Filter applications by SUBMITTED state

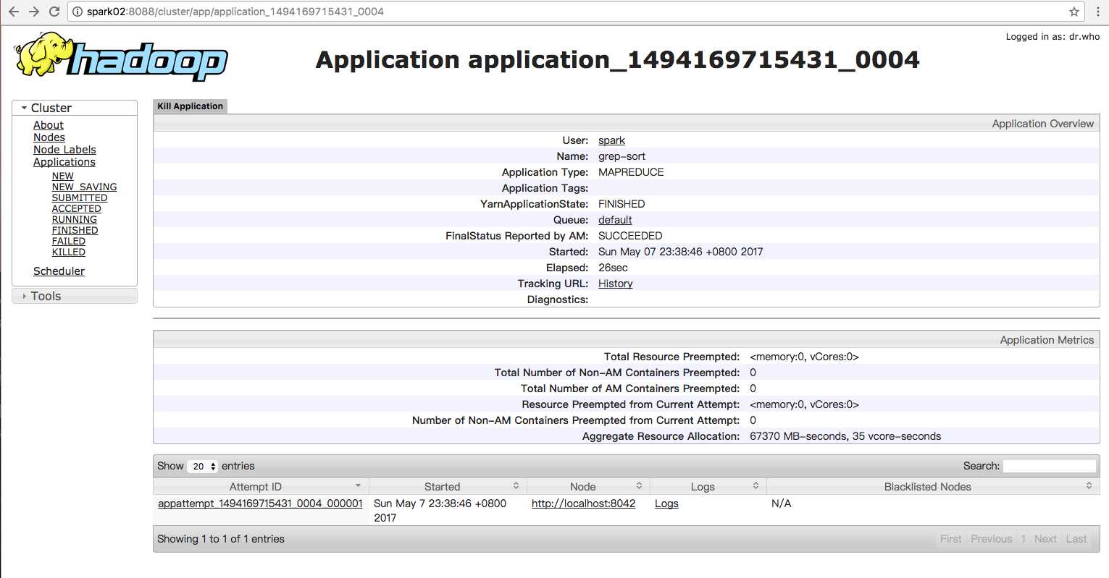tap(80, 197)
